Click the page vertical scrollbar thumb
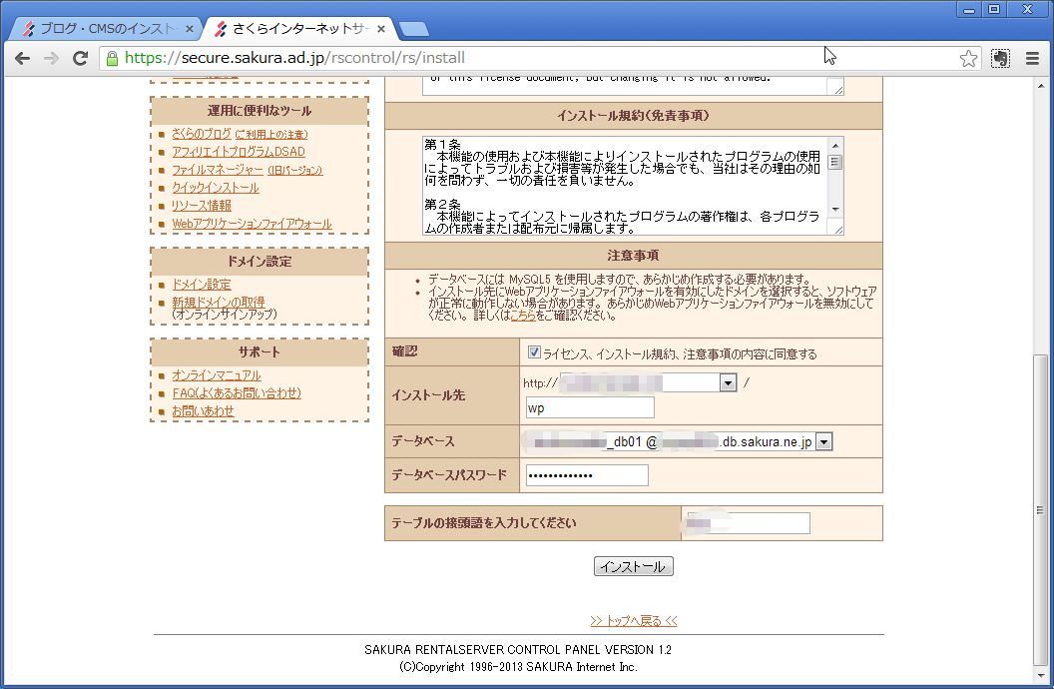 [1040, 510]
